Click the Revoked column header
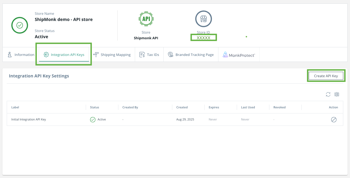The image size is (350, 178). click(280, 107)
